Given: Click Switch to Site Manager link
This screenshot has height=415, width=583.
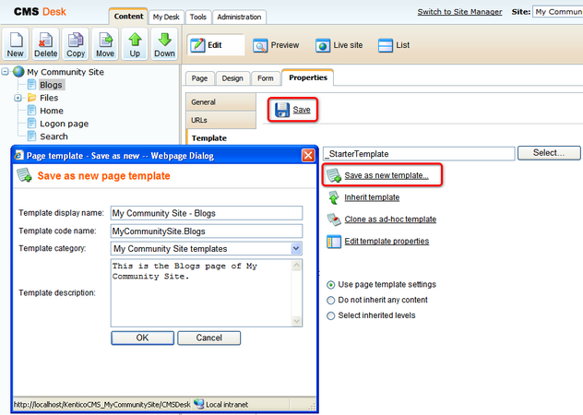Looking at the screenshot, I should 459,11.
